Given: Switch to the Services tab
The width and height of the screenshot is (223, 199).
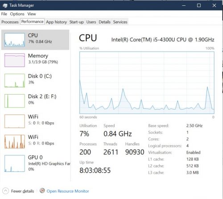Looking at the screenshot, I should pos(120,22).
